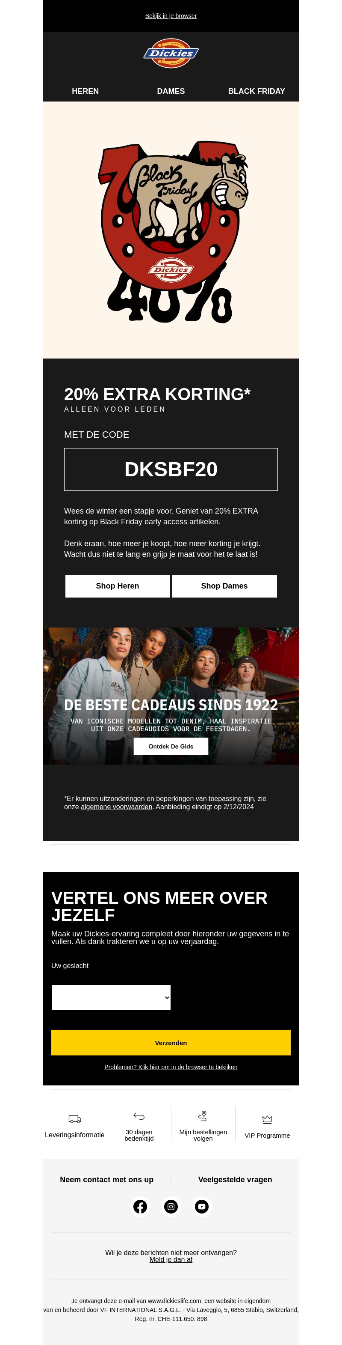Click the VIP crown icon

coord(267,1119)
